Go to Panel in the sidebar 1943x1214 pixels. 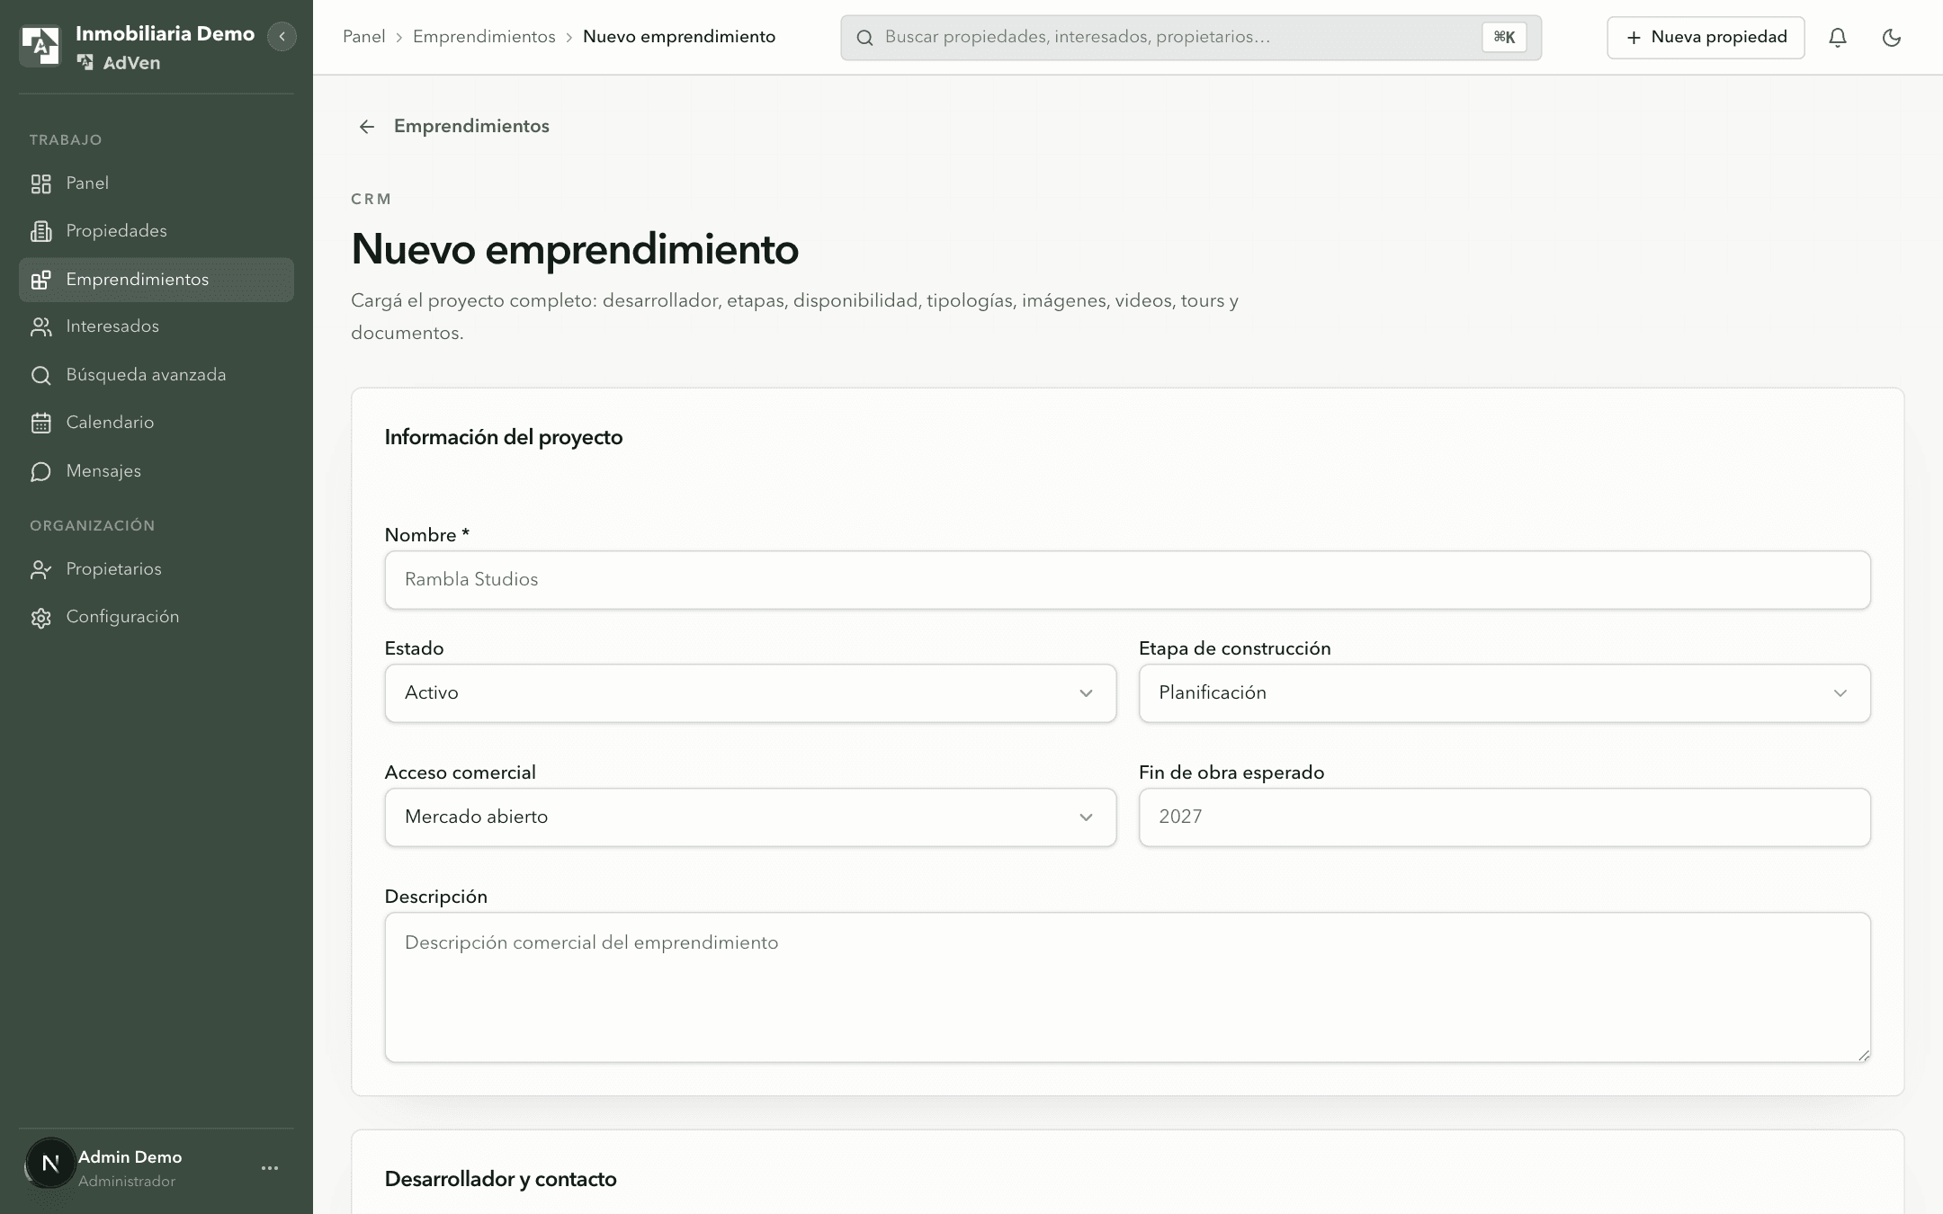156,183
